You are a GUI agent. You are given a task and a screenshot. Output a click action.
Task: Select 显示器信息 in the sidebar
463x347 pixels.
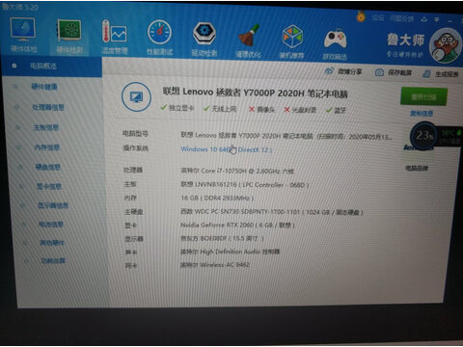[x=53, y=205]
